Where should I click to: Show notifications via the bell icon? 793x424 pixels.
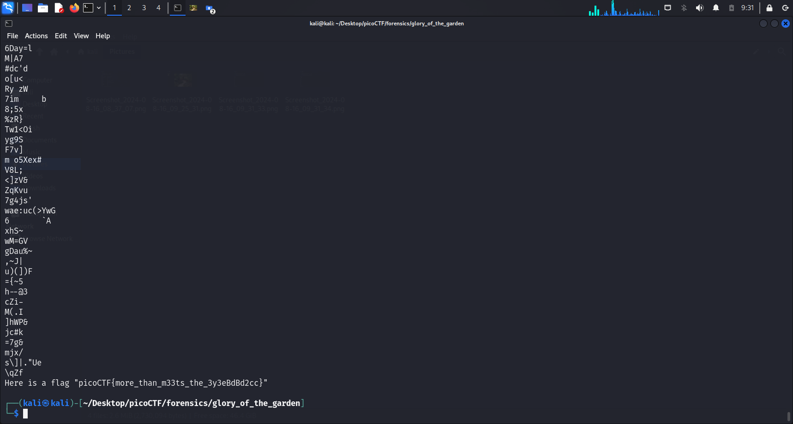[x=716, y=8]
